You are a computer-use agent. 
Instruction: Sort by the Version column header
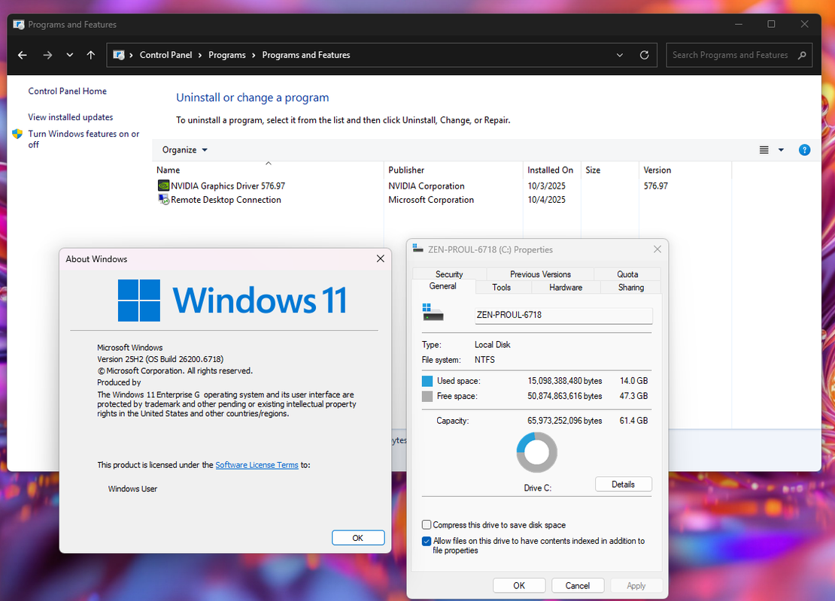[x=685, y=170]
